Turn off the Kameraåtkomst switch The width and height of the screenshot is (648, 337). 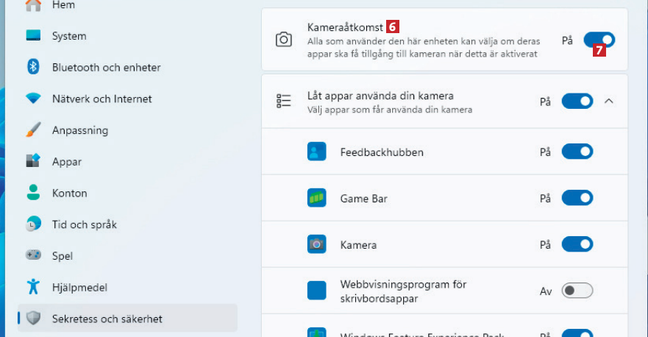599,40
